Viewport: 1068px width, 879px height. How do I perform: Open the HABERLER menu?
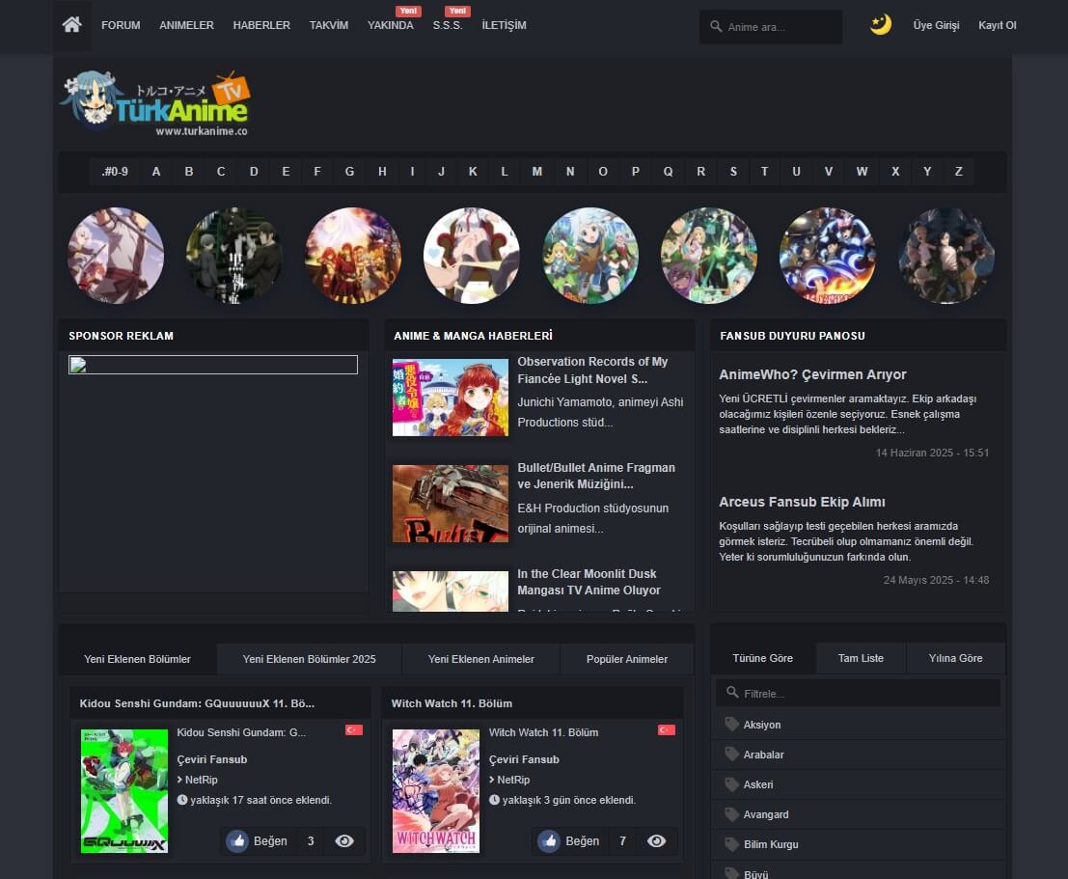(261, 25)
